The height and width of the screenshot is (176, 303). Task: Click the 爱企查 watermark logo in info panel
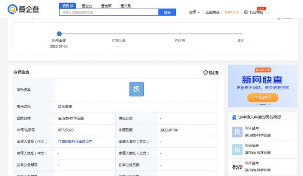pyautogui.click(x=211, y=73)
